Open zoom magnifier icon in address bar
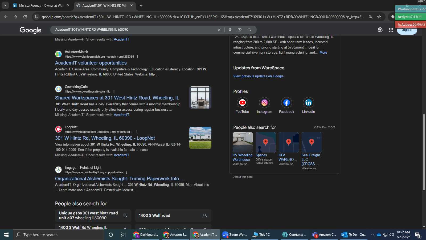426x240 pixels. (370, 17)
